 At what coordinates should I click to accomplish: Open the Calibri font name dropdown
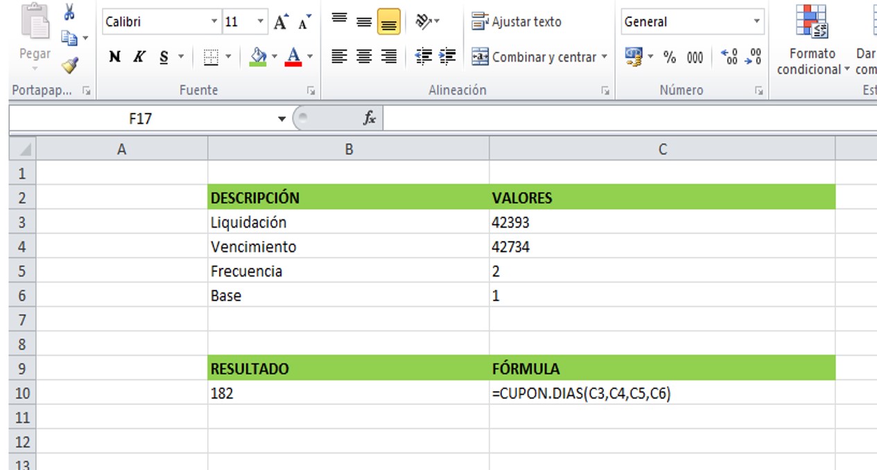[x=214, y=22]
